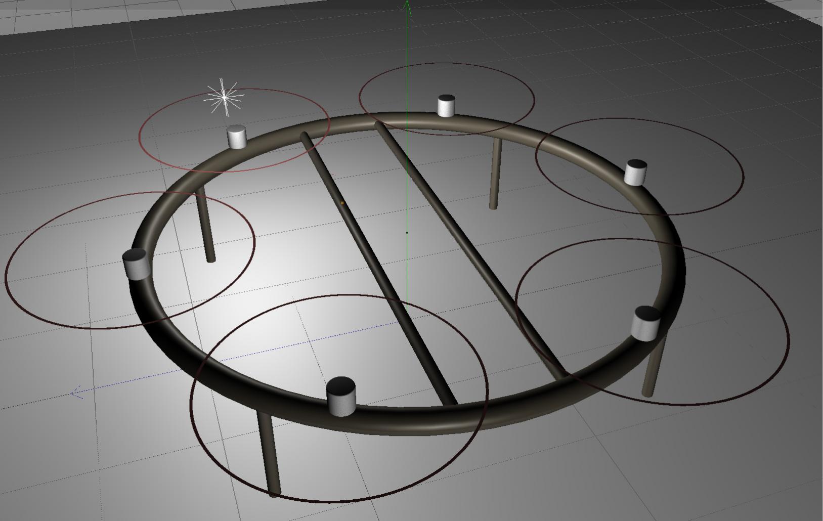Click the blue axis arrowhead at left
Viewport: 823px width, 521px height.
(x=77, y=392)
